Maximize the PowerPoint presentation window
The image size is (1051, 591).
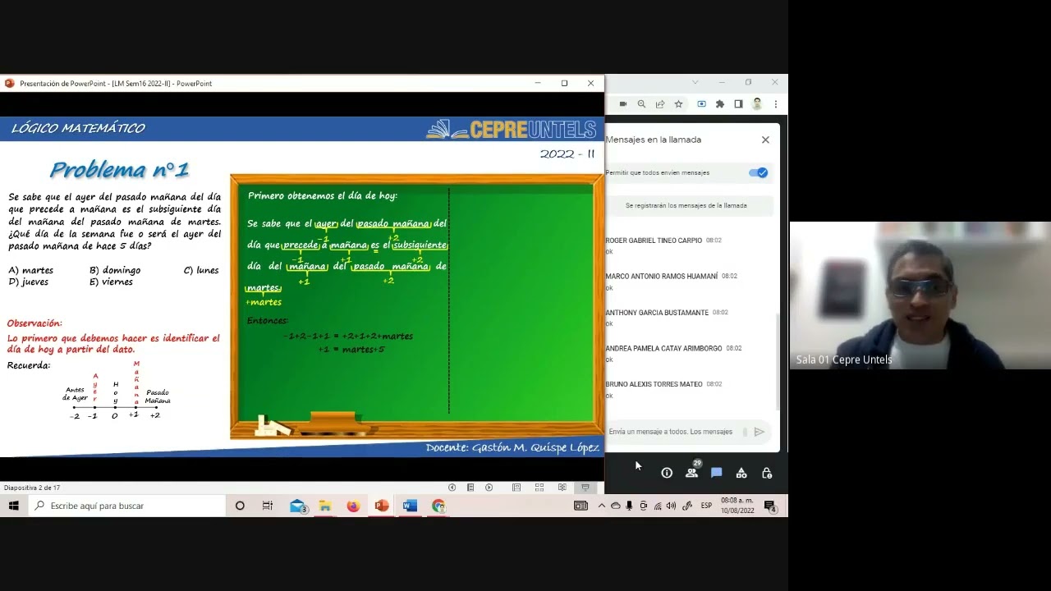[x=564, y=83]
